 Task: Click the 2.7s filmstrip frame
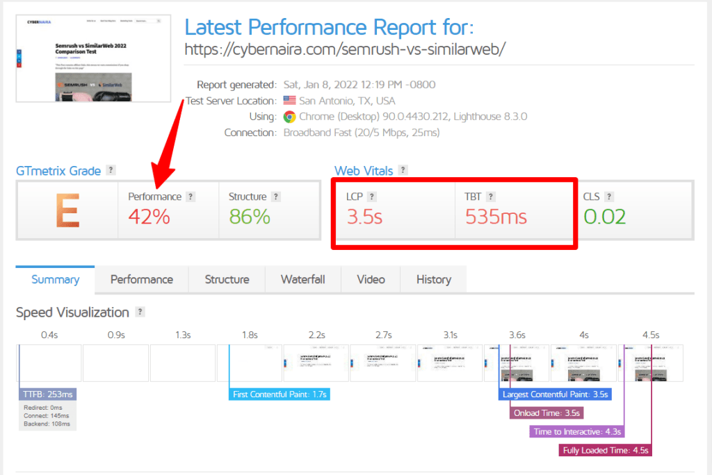(x=383, y=363)
